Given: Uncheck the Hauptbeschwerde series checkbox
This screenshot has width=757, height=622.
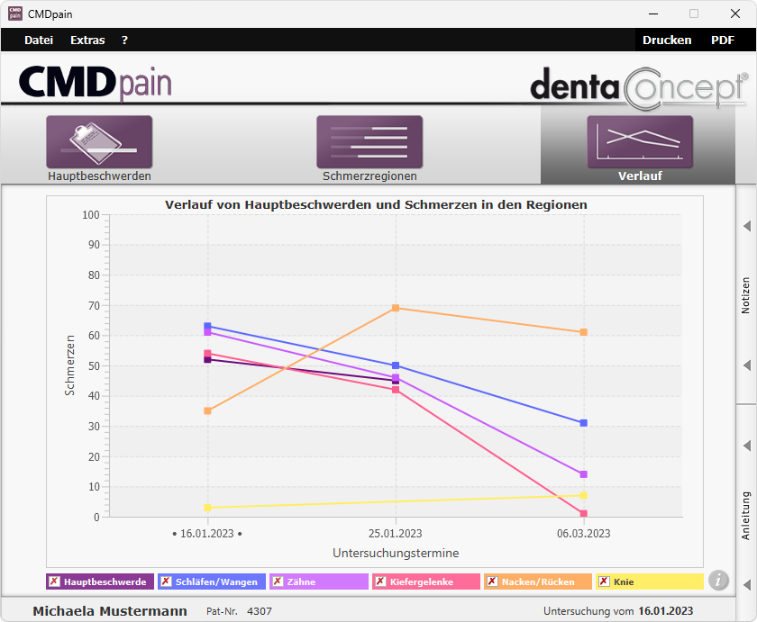Looking at the screenshot, I should point(55,581).
